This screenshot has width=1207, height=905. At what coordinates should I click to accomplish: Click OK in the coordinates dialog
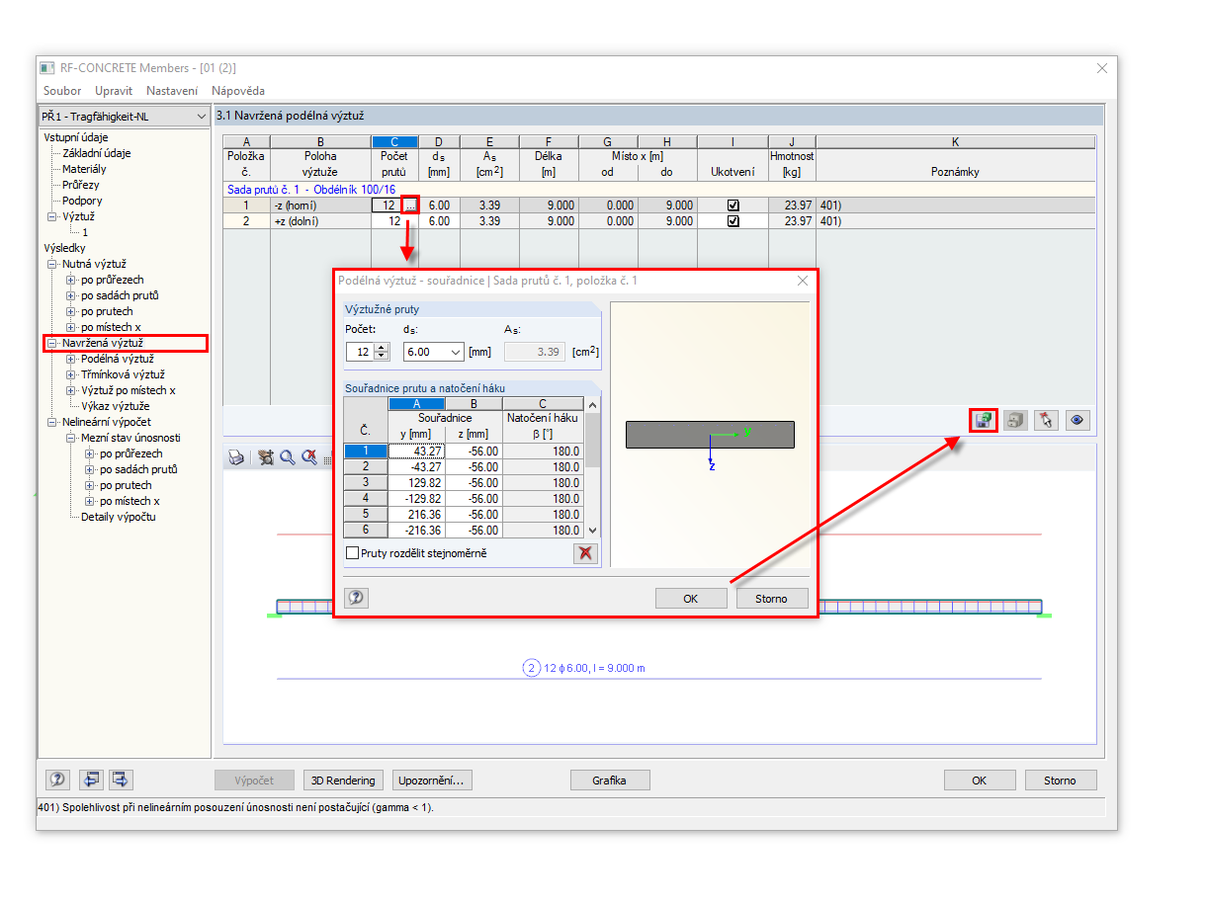691,598
